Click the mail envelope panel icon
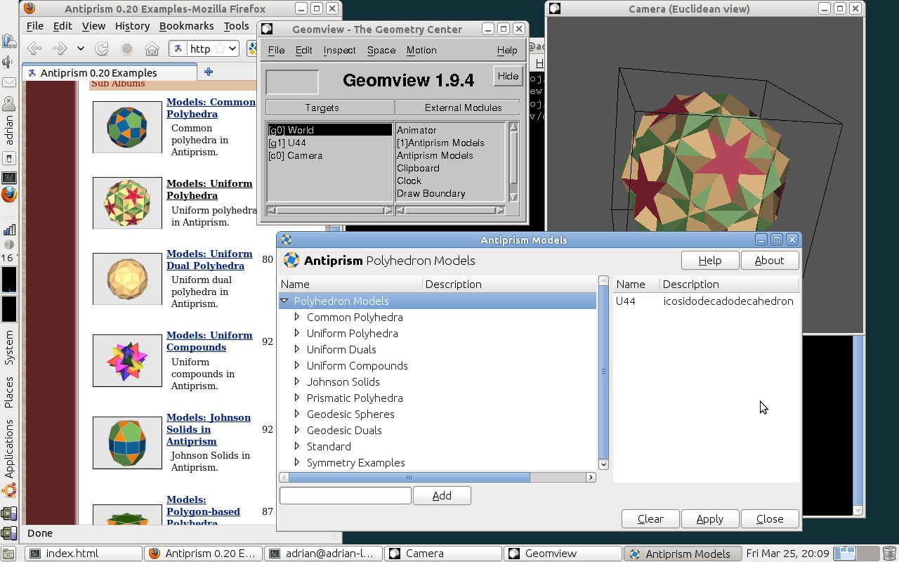Screen dimensions: 899x562 click(9, 82)
